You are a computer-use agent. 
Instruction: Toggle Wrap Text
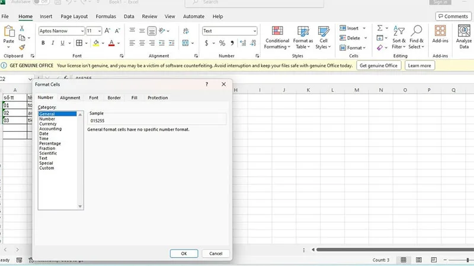185,31
